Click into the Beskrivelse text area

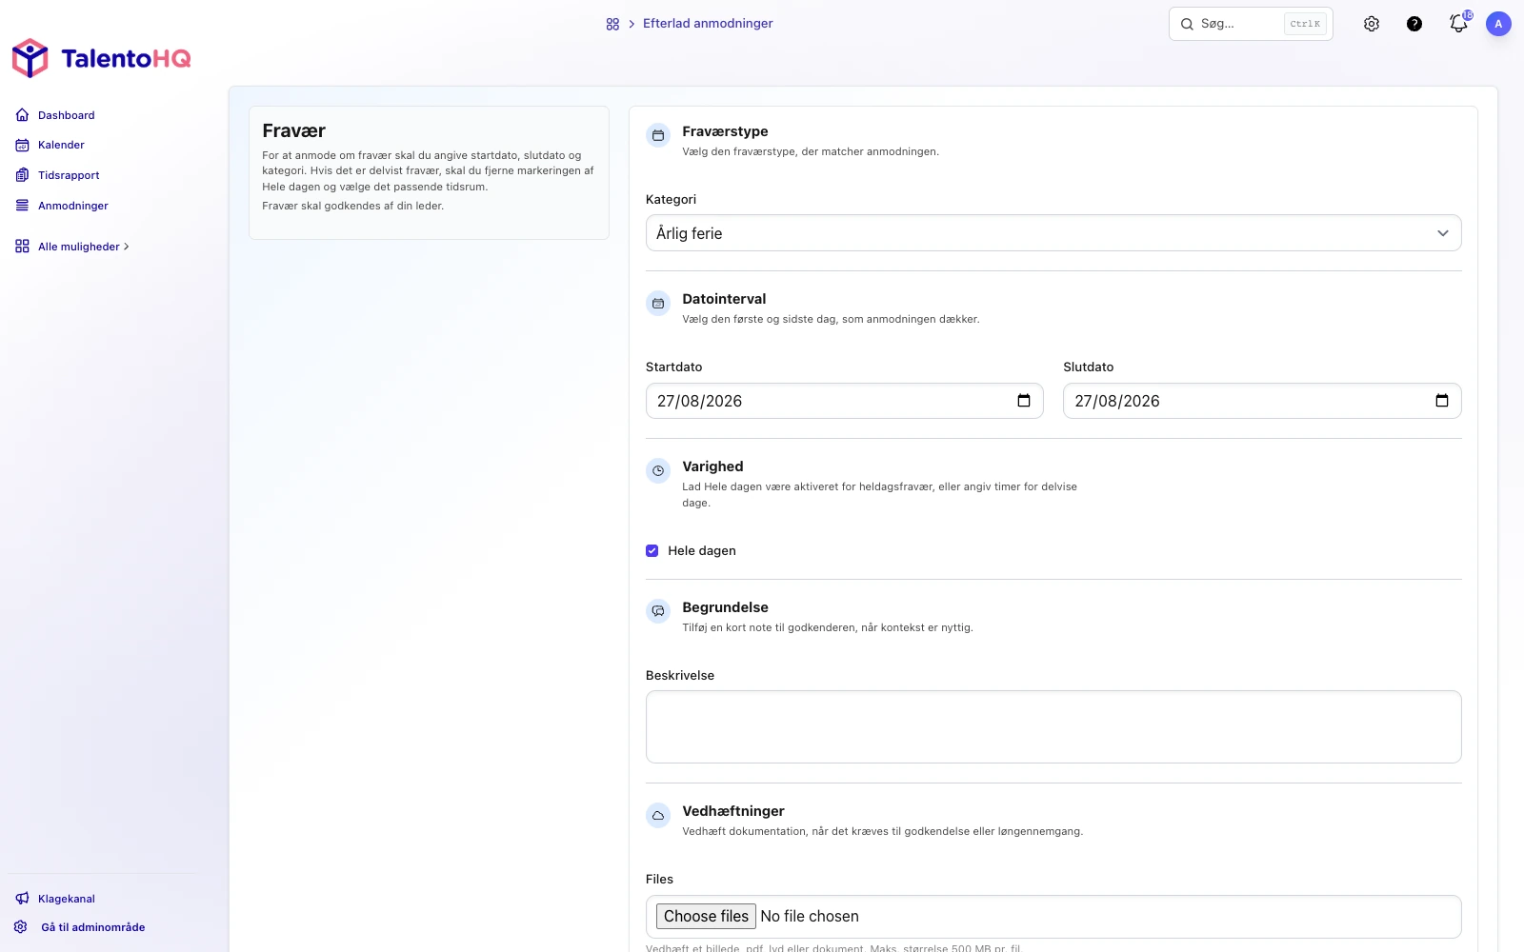(x=1053, y=726)
